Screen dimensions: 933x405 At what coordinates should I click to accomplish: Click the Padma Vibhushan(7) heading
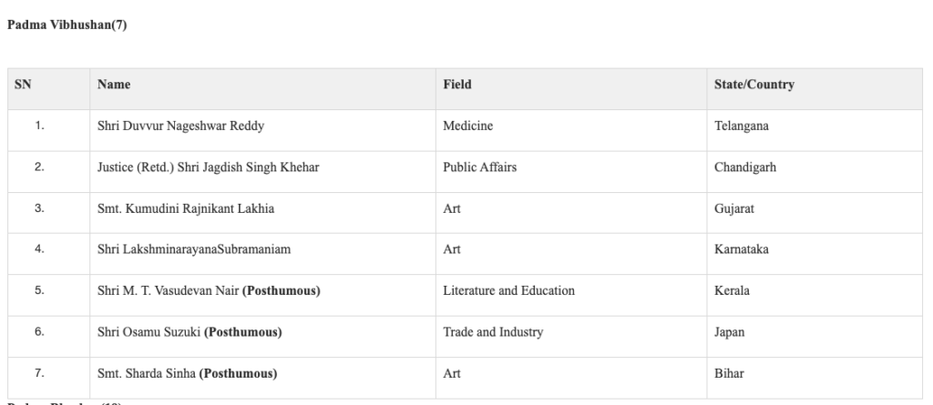point(67,25)
